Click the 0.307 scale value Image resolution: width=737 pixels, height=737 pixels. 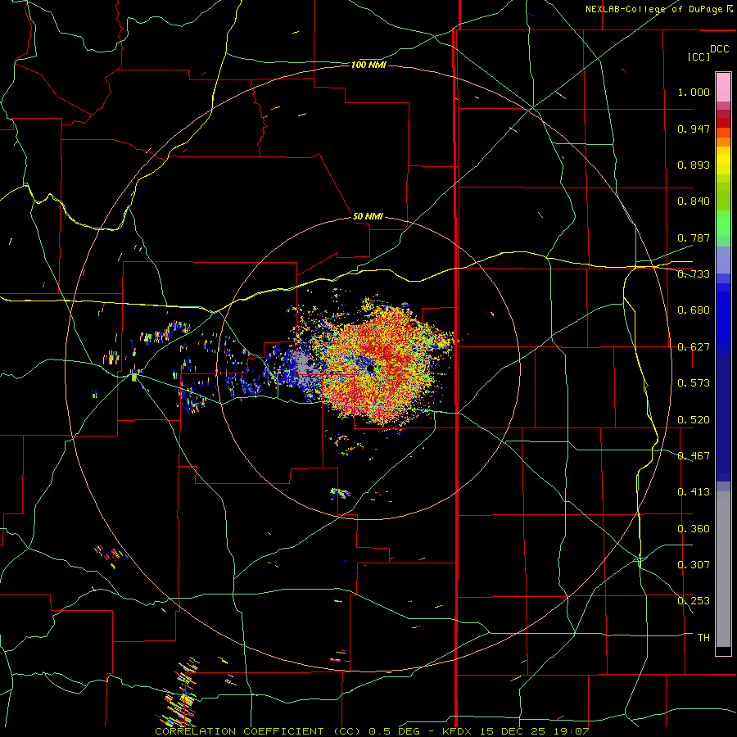694,564
